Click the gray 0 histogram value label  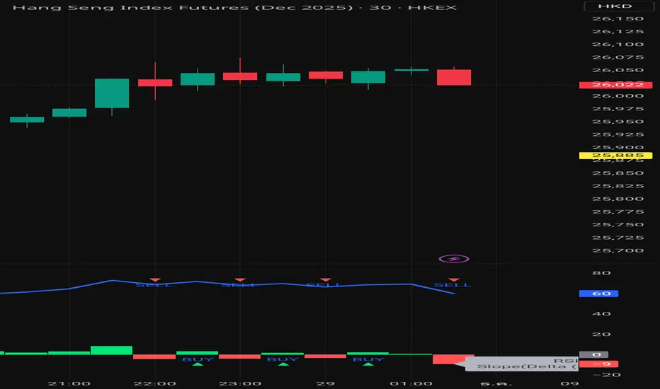pos(593,354)
